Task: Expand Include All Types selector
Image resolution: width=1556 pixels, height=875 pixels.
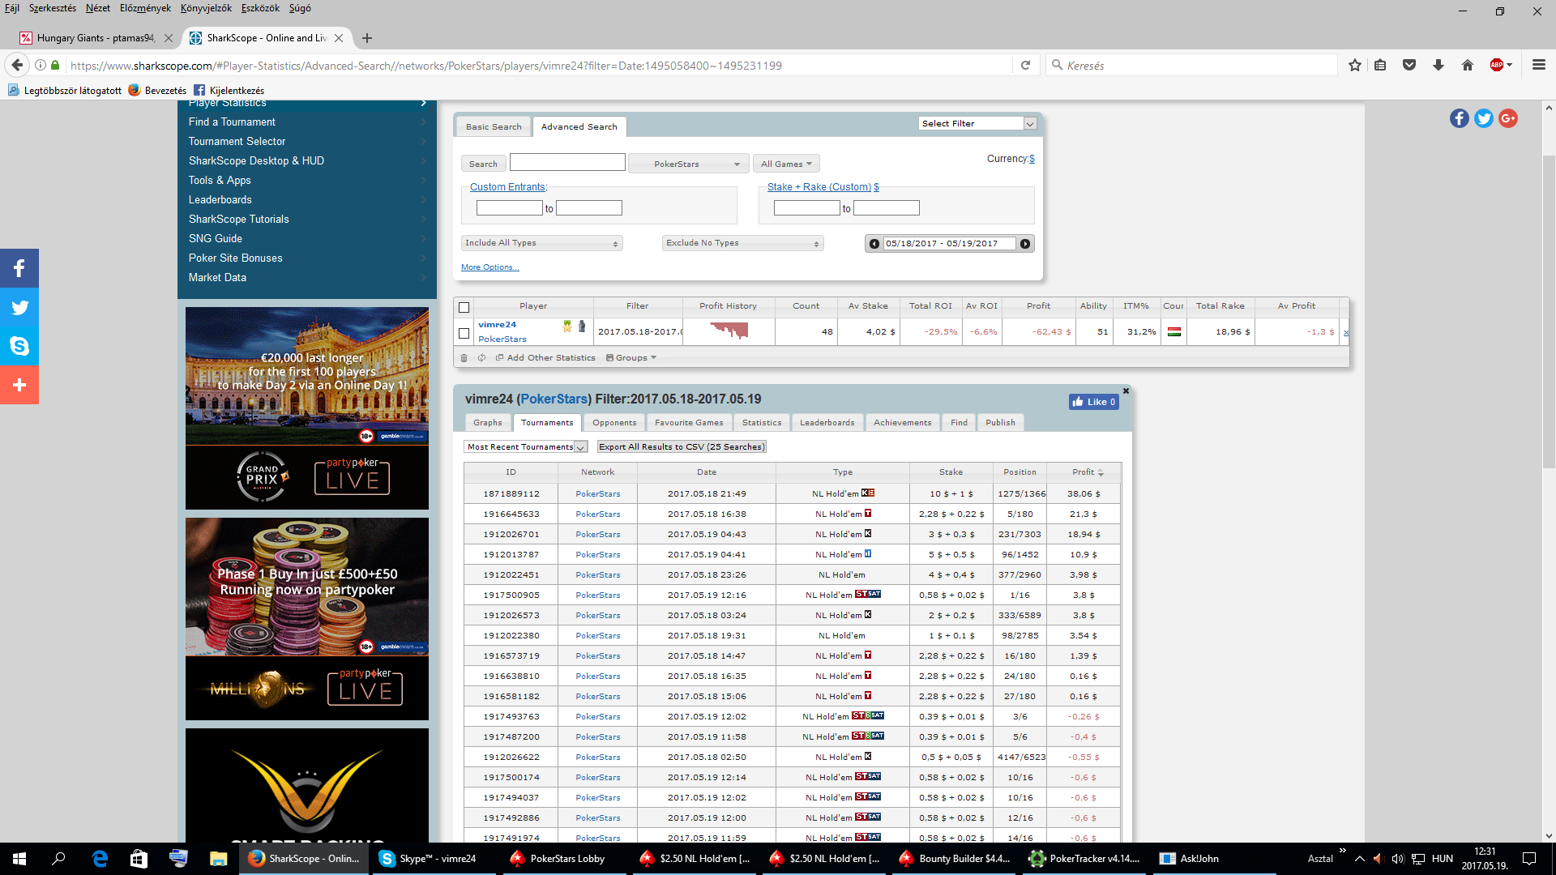Action: pyautogui.click(x=541, y=243)
